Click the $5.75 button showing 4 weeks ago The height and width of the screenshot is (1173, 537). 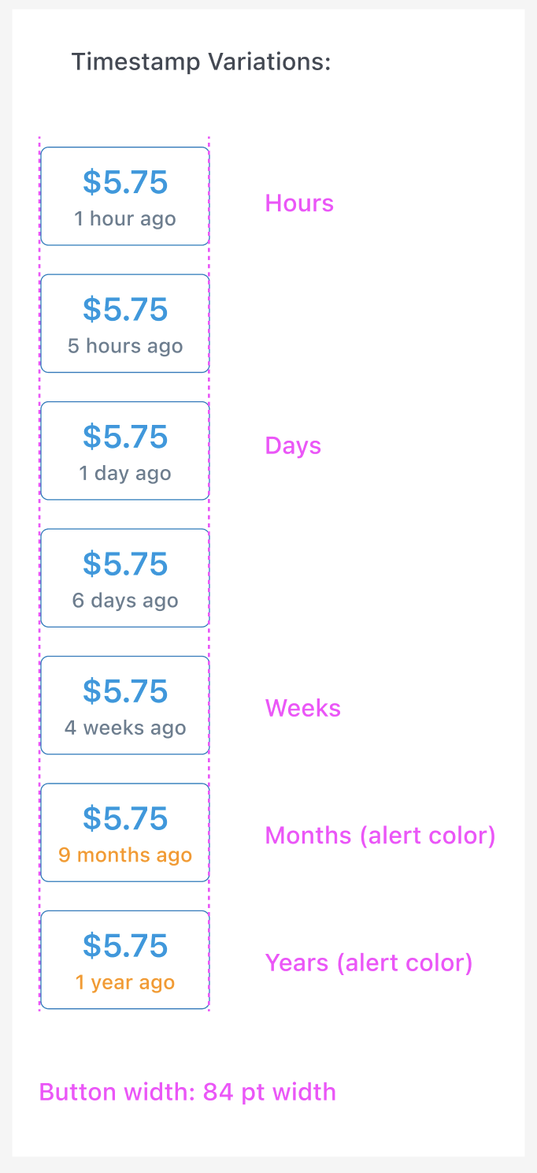[124, 706]
